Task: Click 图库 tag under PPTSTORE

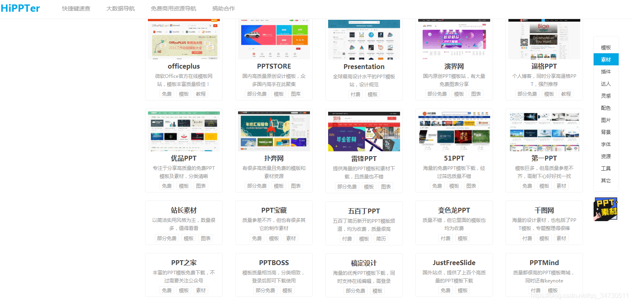Action: tap(296, 94)
